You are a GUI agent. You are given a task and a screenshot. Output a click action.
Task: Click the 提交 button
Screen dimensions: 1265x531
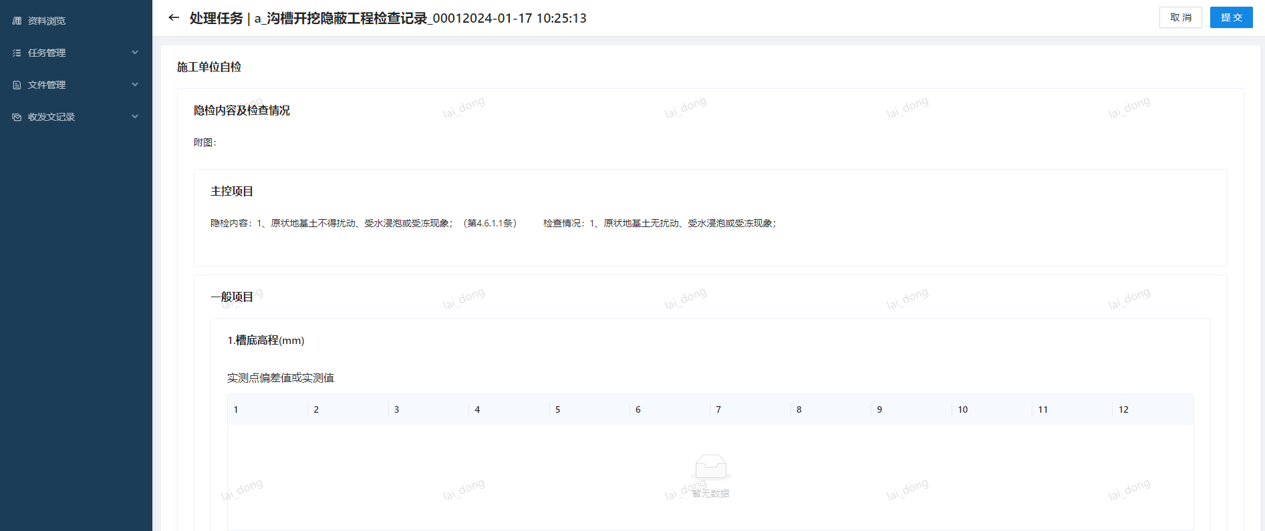point(1232,17)
